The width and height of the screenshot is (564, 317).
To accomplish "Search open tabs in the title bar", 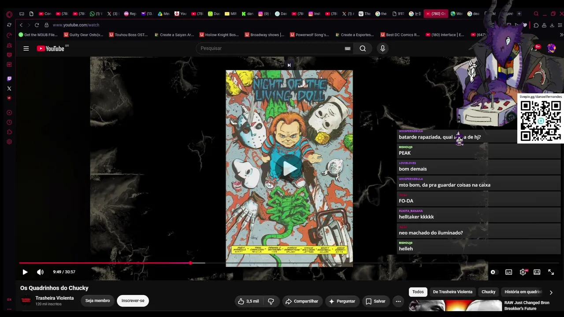I will [536, 14].
